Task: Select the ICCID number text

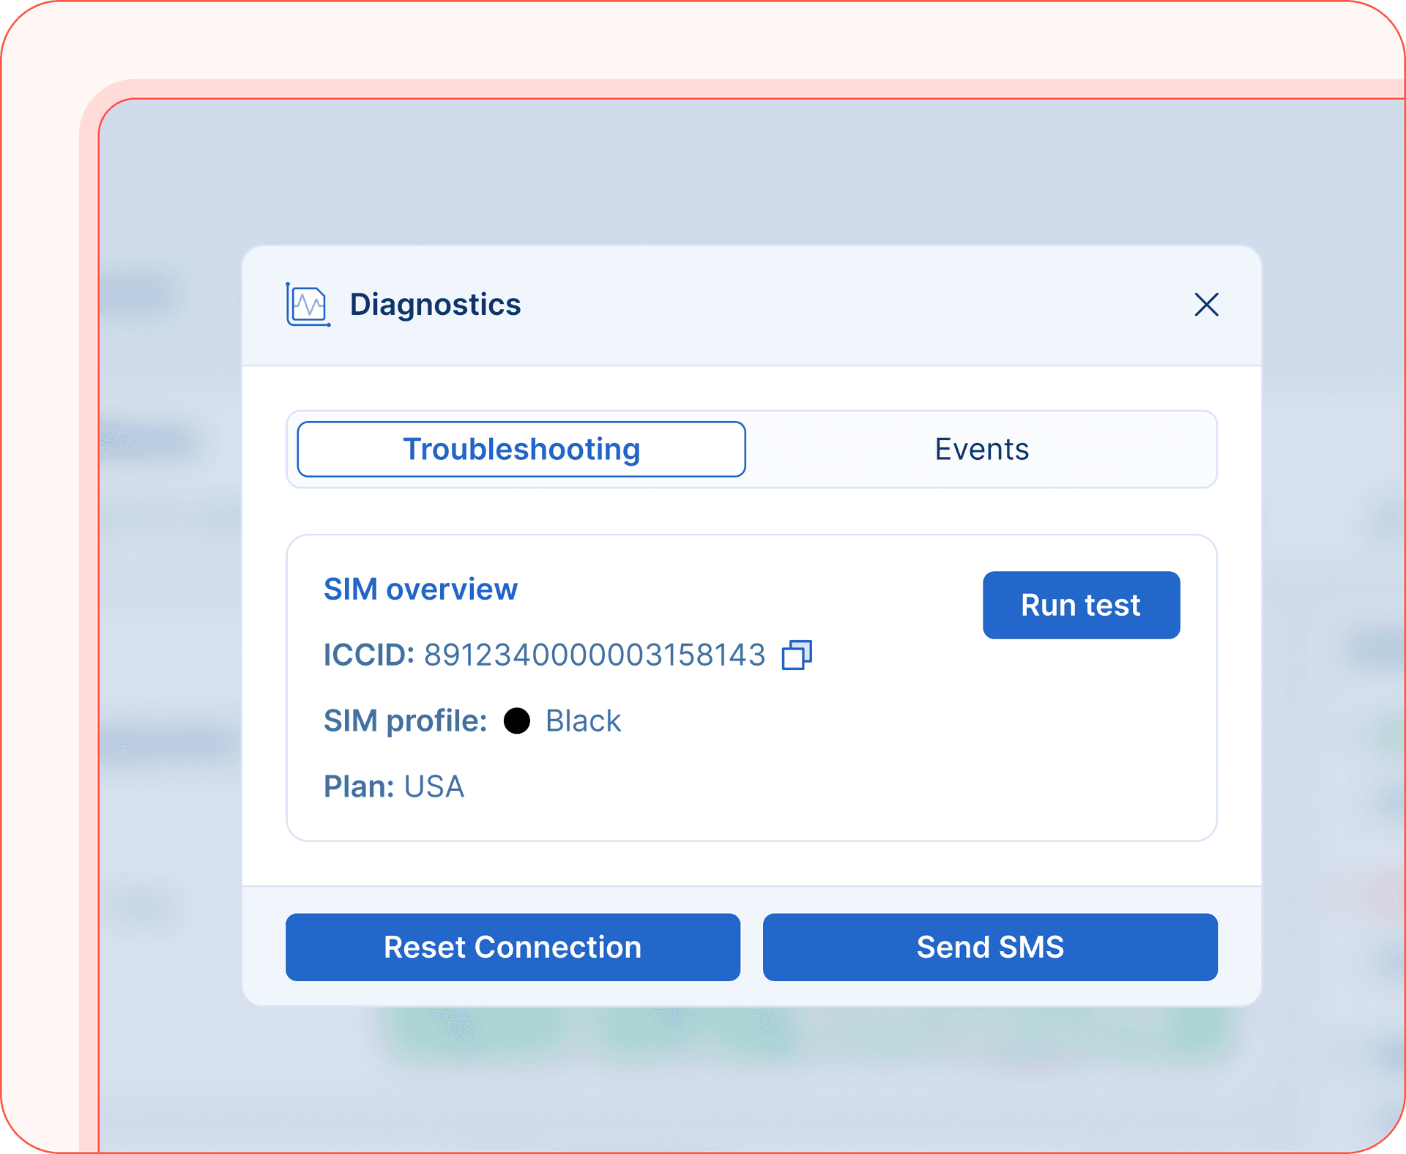Action: tap(597, 656)
